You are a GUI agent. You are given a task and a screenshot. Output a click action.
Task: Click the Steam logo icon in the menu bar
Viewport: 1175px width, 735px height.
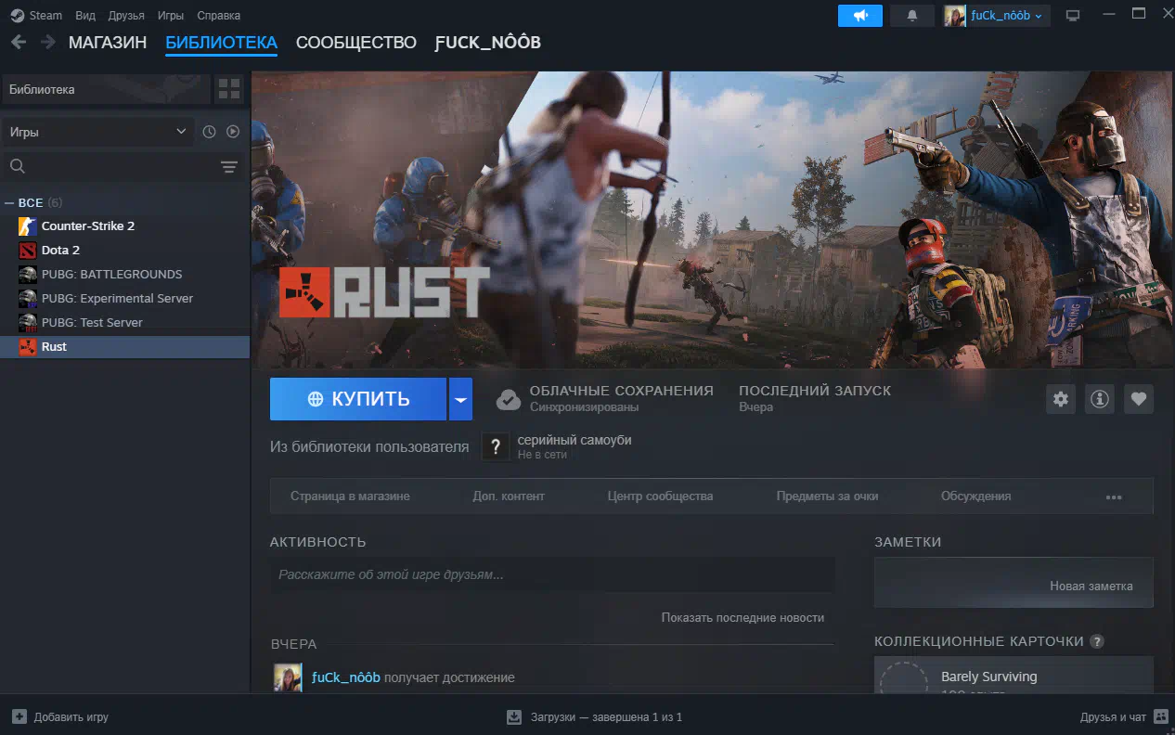pos(18,15)
